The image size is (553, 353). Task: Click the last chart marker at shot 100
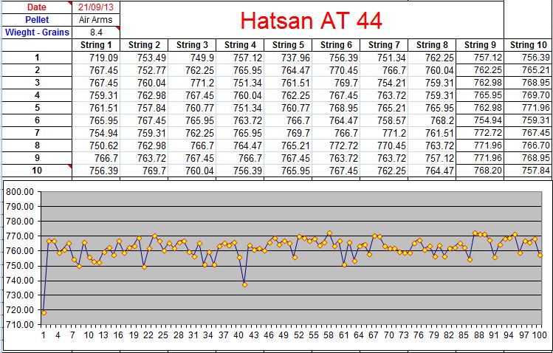(540, 255)
